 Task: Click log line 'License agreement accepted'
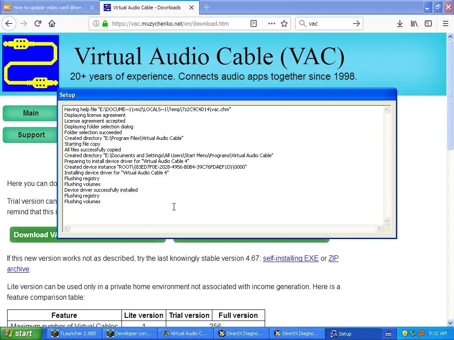coord(95,121)
